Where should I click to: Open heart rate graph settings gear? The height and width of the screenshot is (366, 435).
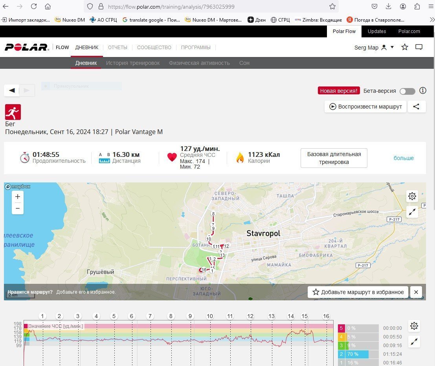(414, 326)
